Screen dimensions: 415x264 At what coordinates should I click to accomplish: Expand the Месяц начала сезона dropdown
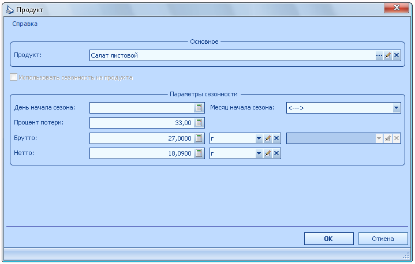click(x=396, y=108)
